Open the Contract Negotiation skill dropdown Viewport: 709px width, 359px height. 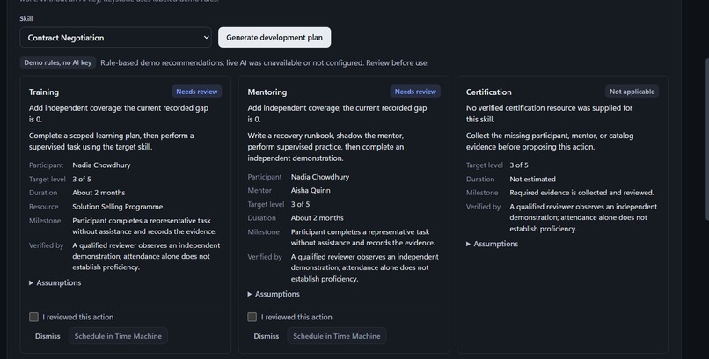coord(116,38)
